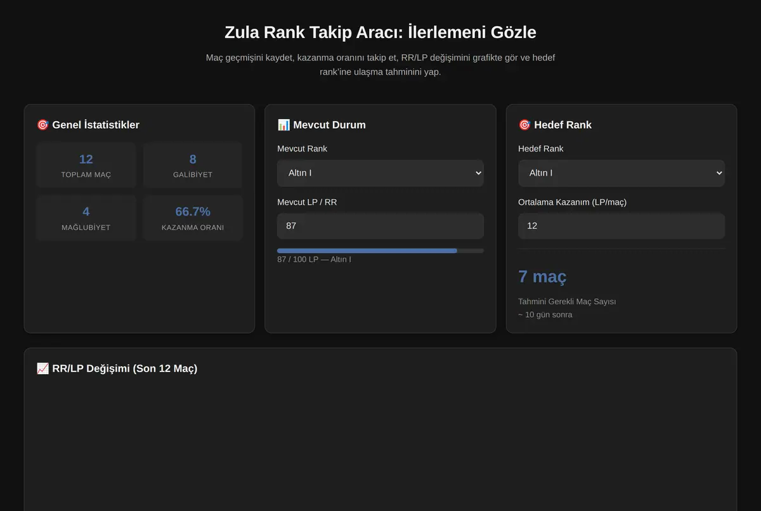Click the '7 maç' estimate text
The width and height of the screenshot is (761, 511).
(x=542, y=276)
